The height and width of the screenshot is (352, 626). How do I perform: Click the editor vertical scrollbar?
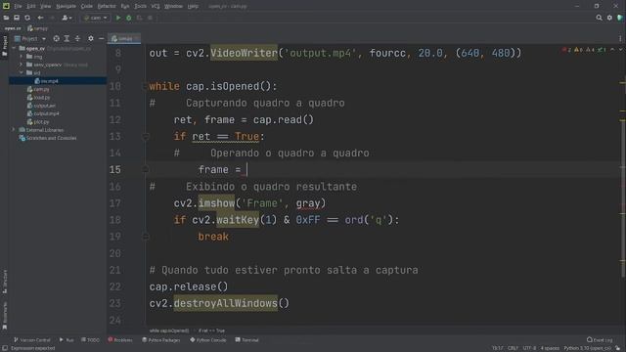(622, 198)
